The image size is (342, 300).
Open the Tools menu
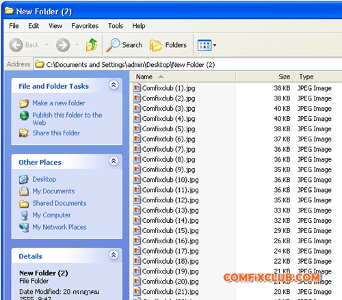point(116,26)
